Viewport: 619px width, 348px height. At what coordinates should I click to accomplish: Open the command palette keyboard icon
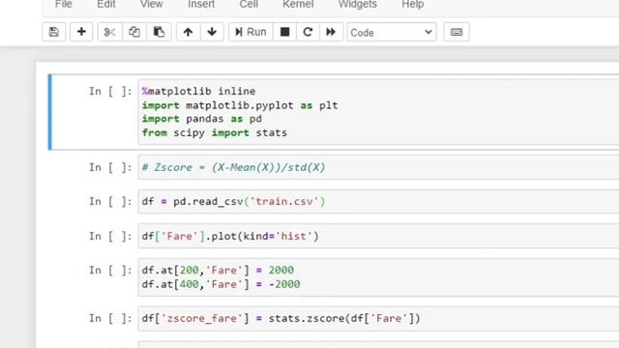[x=457, y=32]
